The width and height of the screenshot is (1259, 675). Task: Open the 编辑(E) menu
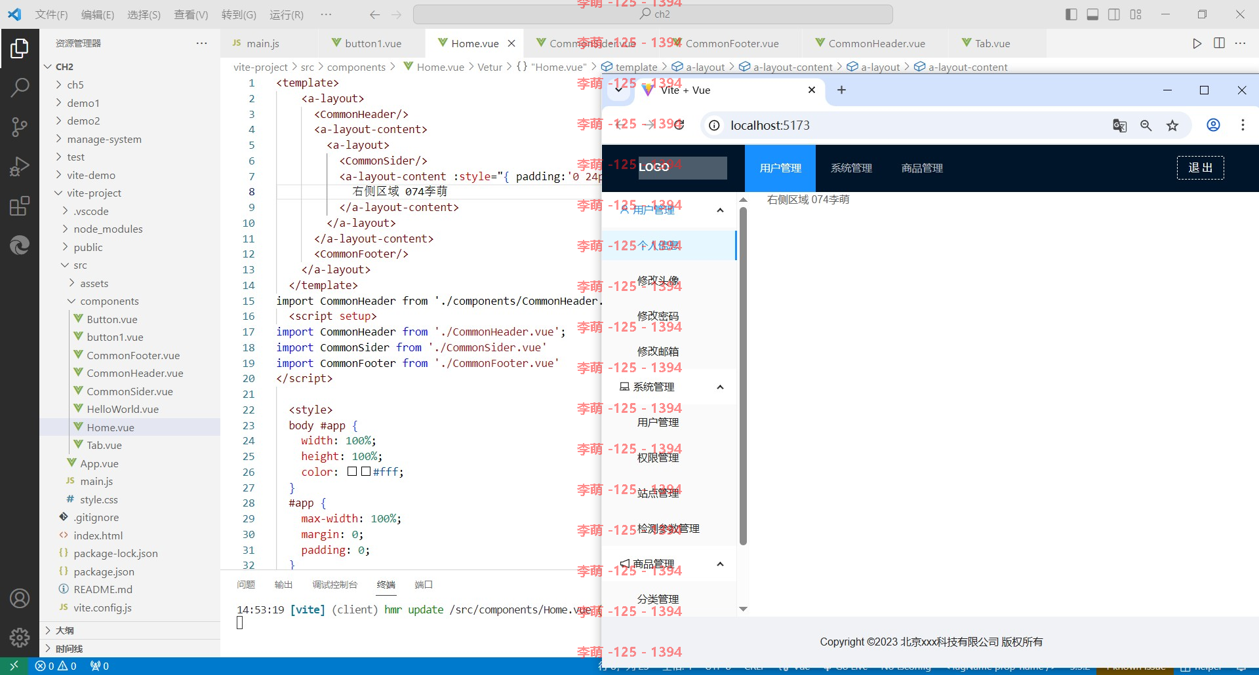(98, 14)
